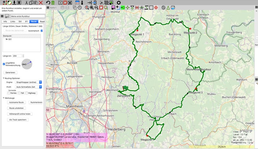Click the route name field 'Meine erste Rundtour'
The width and height of the screenshot is (258, 149).
pos(28,16)
